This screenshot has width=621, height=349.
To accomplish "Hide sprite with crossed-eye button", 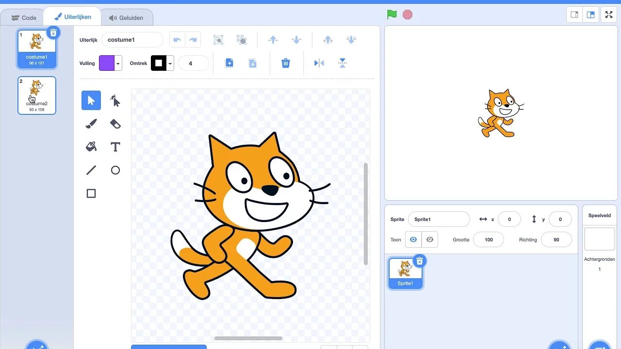I will click(x=429, y=239).
